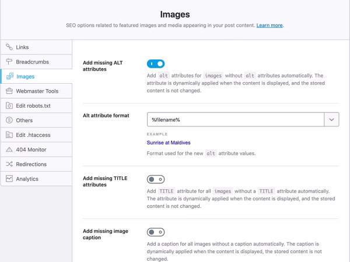This screenshot has width=350, height=262.
Task: Open the Learn more link
Action: pos(269,26)
